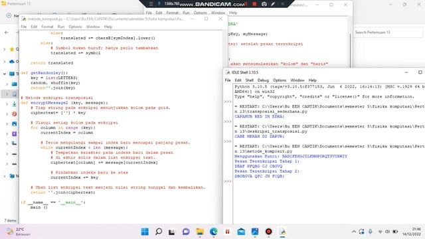Launch Microsoft Edge from taskbar

(x=214, y=232)
